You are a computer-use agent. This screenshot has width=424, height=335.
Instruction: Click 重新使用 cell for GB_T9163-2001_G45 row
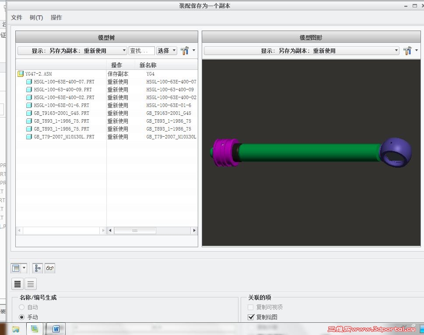(118, 113)
